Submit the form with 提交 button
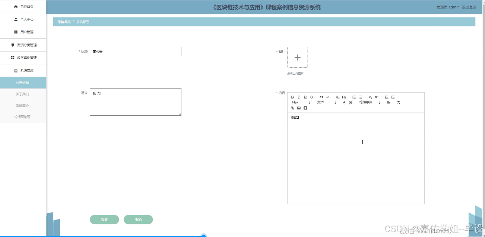Viewport: 485px width, 237px height. [104, 220]
